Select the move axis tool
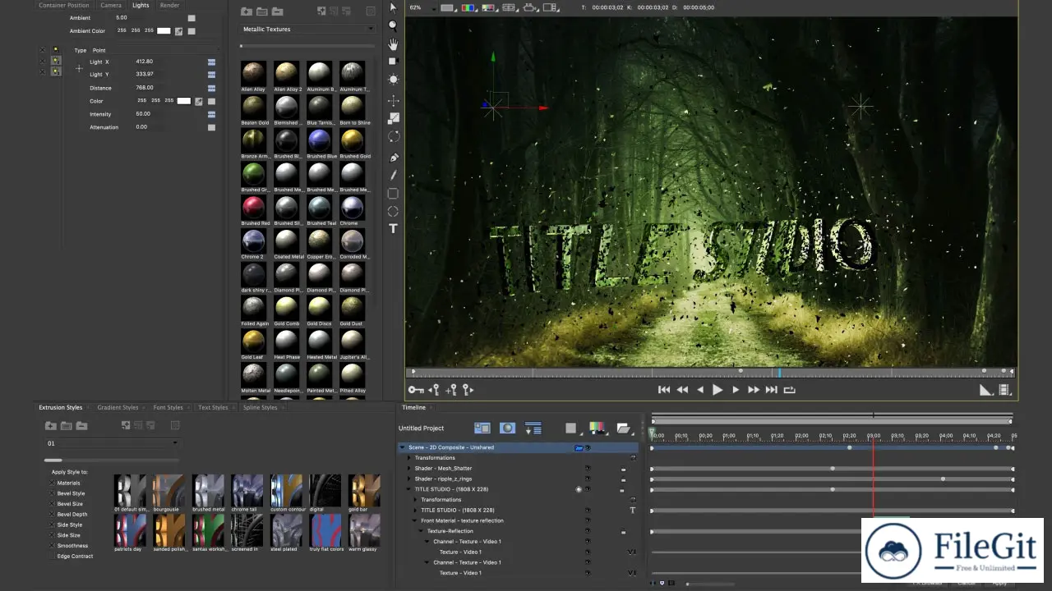Screen dimensions: 1052x591 tap(393, 100)
